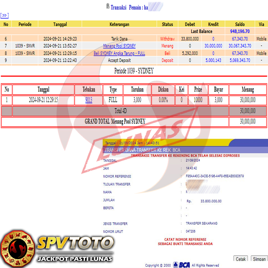Select the Last Balance amount 948,196.70
Screen dimensions: 268x268
click(240, 31)
